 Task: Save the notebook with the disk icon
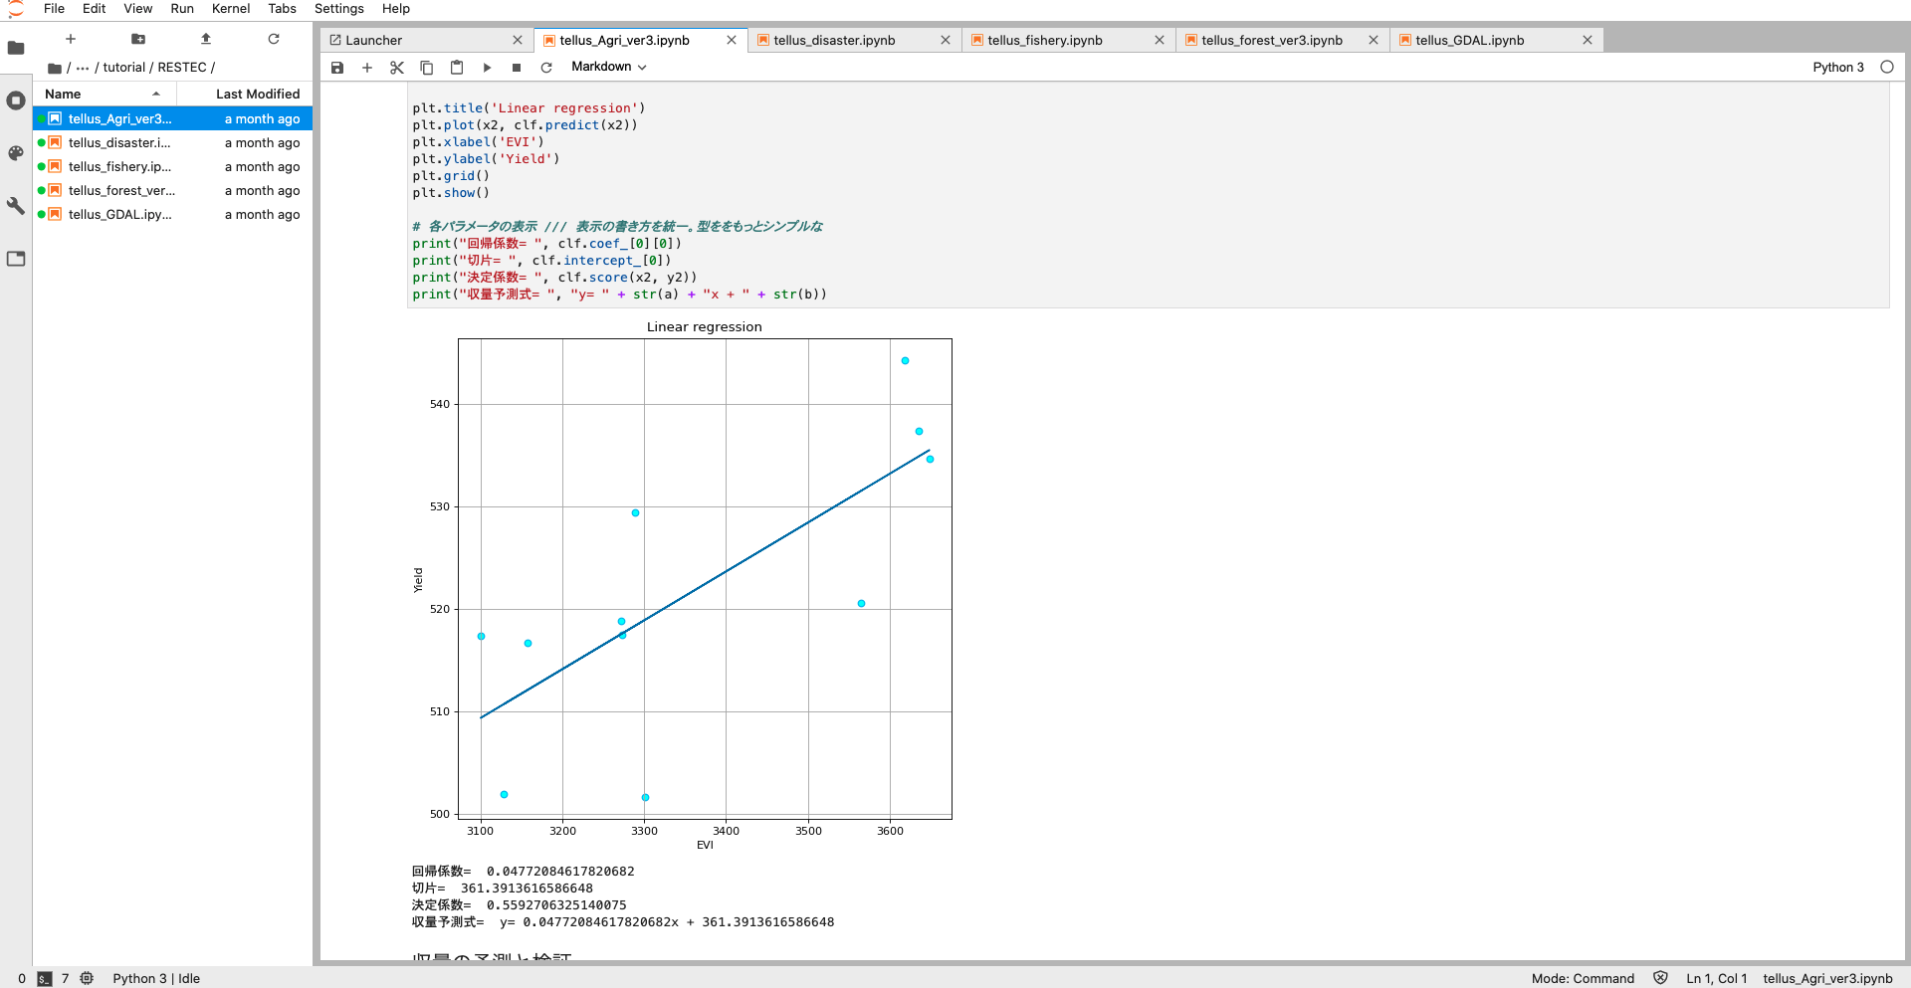(x=337, y=68)
